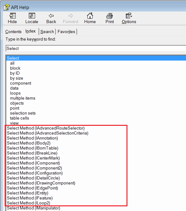
Task: Go back with the Back arrow icon
Action: (x=51, y=16)
